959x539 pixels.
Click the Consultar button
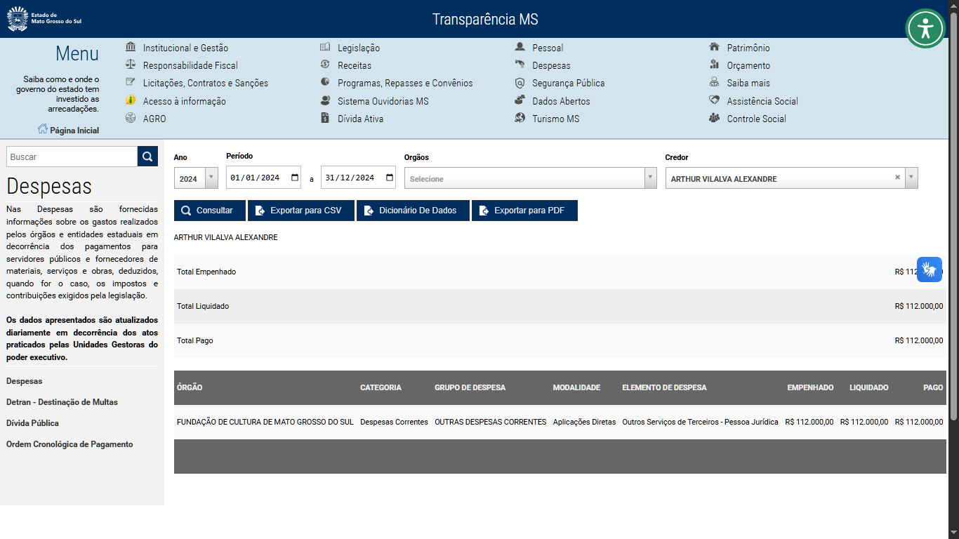click(209, 211)
